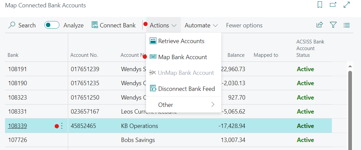Select Map Bank Account menu item
Image resolution: width=361 pixels, height=150 pixels.
pos(183,57)
